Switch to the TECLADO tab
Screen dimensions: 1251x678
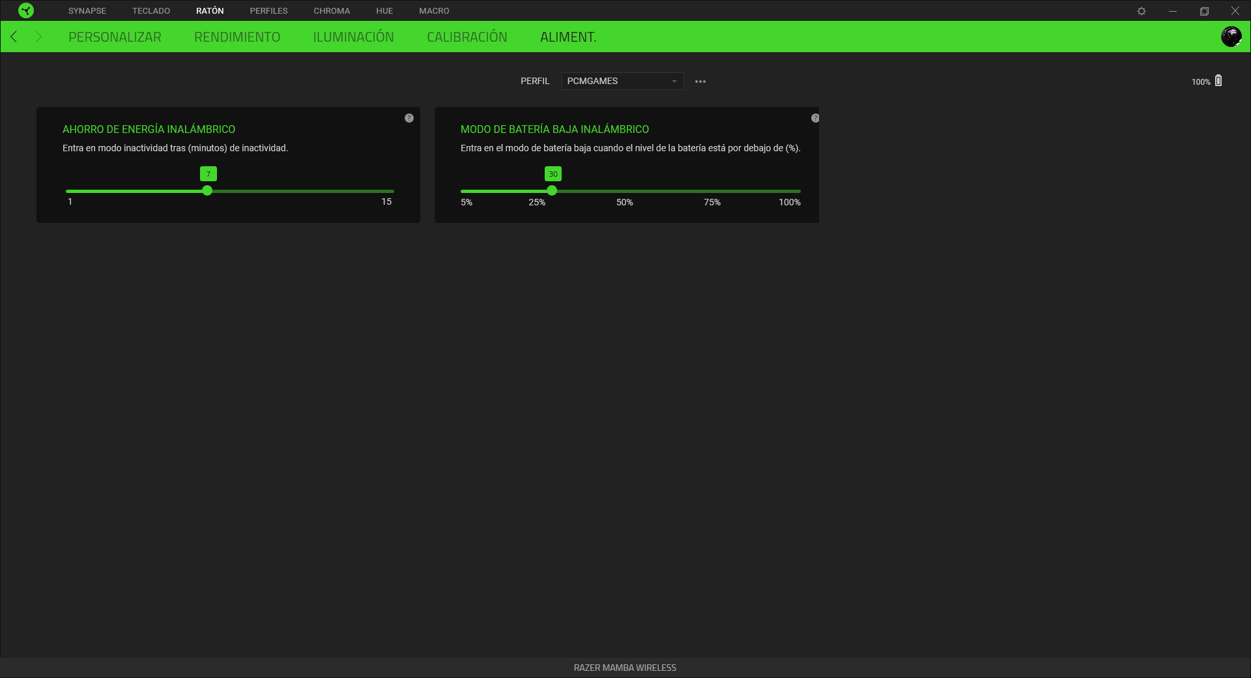pos(151,11)
